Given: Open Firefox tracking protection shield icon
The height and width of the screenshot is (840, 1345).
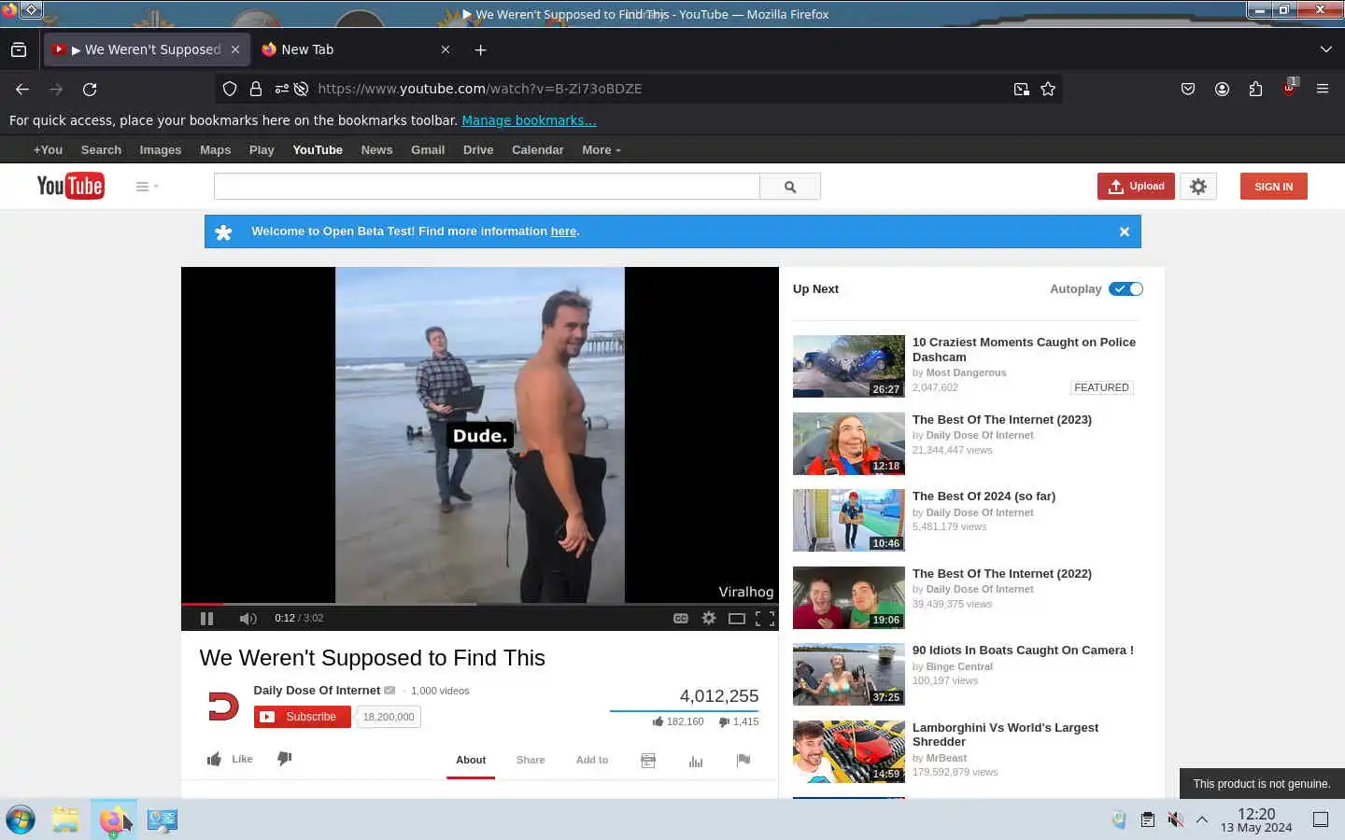Looking at the screenshot, I should click(230, 89).
